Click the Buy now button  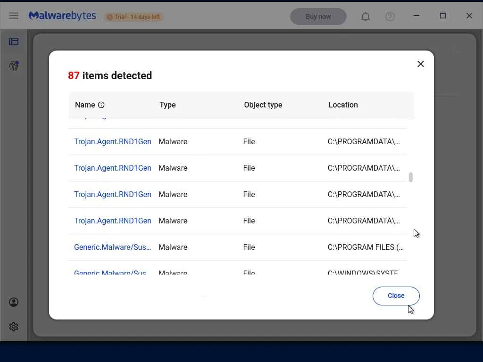click(318, 16)
